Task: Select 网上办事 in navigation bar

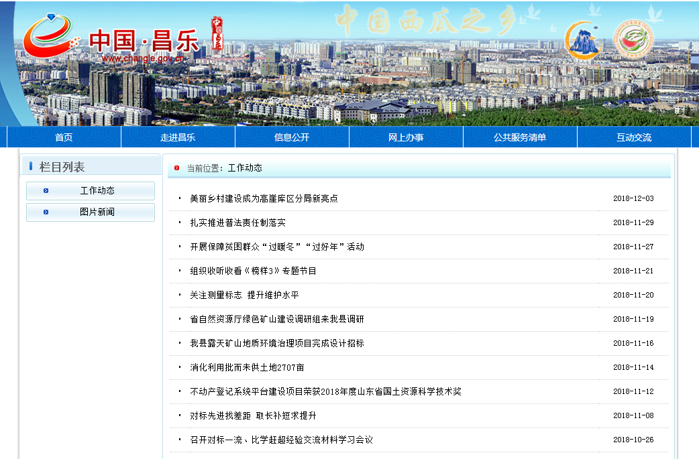Action: click(x=406, y=137)
